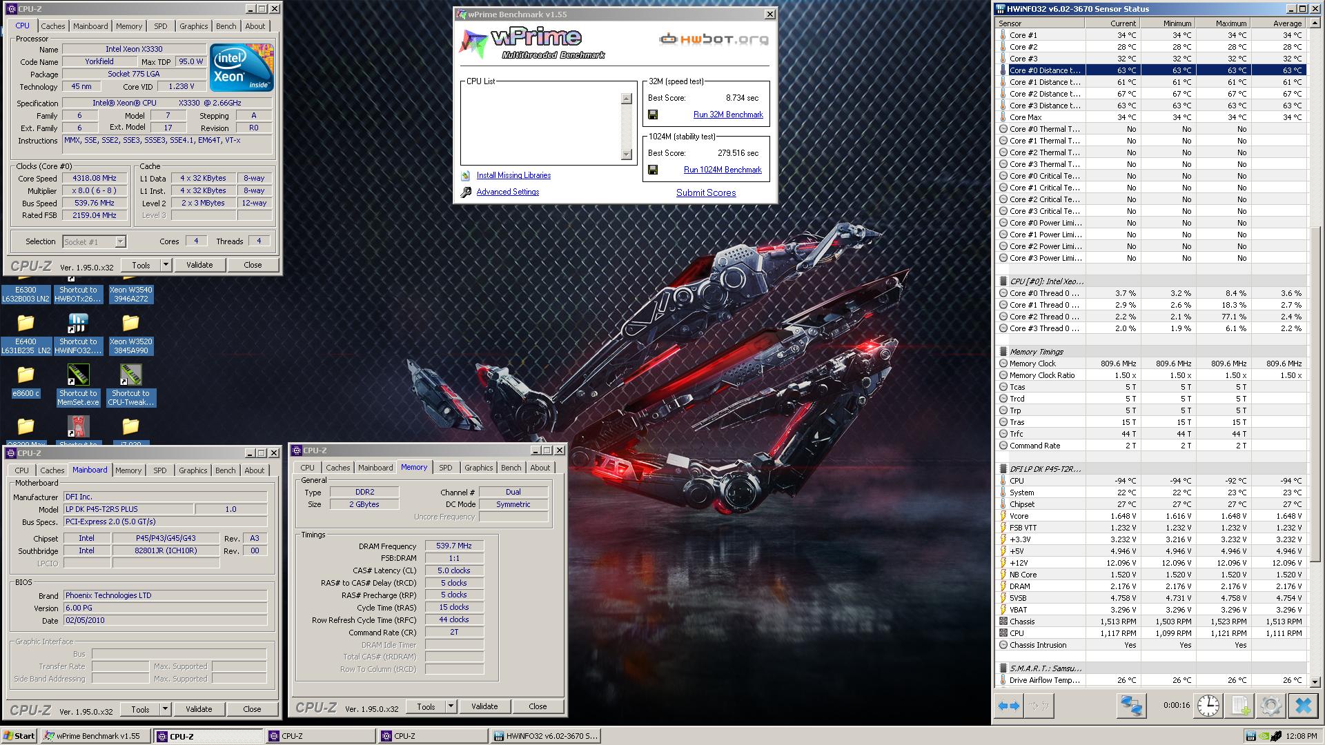
Task: Click Vcore lightning icon in HWiNFO list
Action: (x=1003, y=516)
